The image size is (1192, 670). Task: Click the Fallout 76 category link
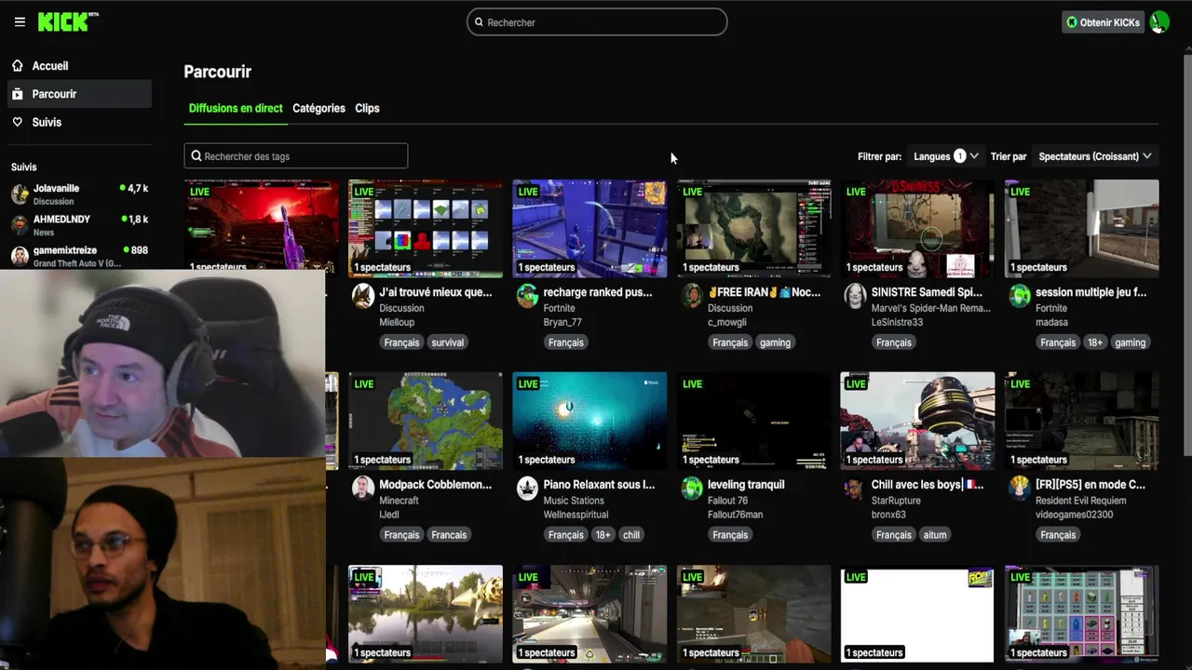[729, 501]
